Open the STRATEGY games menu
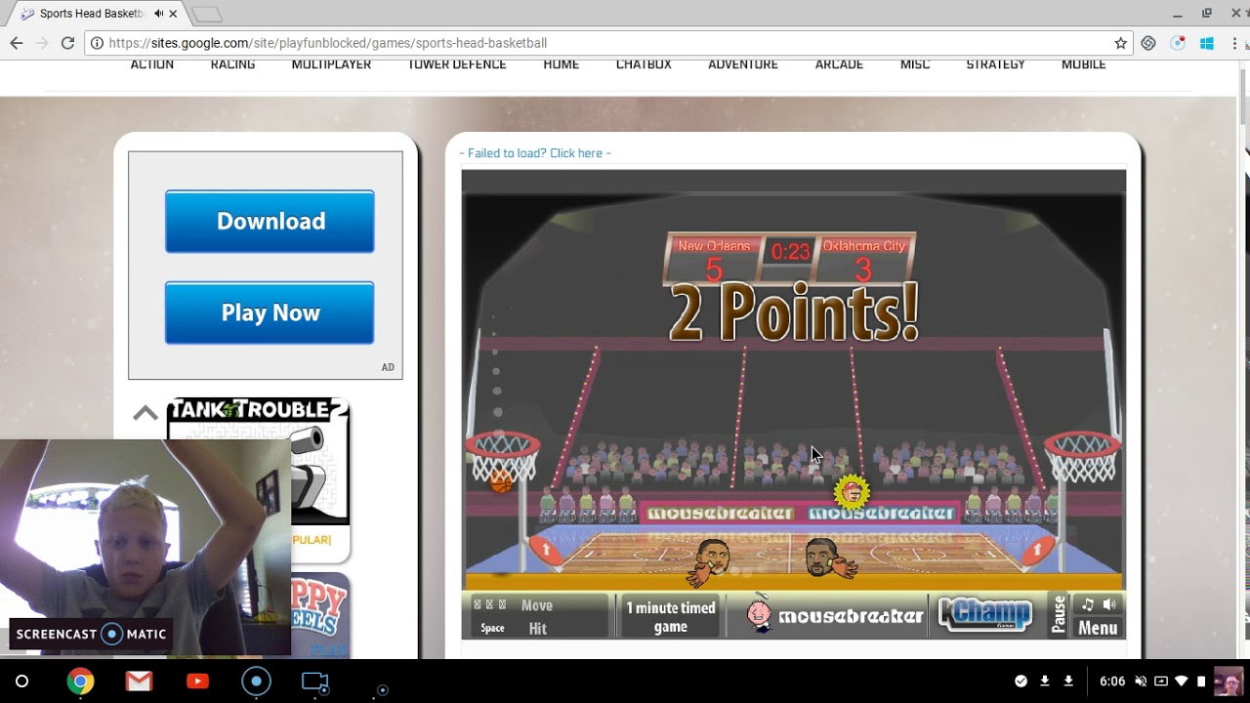Viewport: 1250px width, 703px height. coord(995,64)
